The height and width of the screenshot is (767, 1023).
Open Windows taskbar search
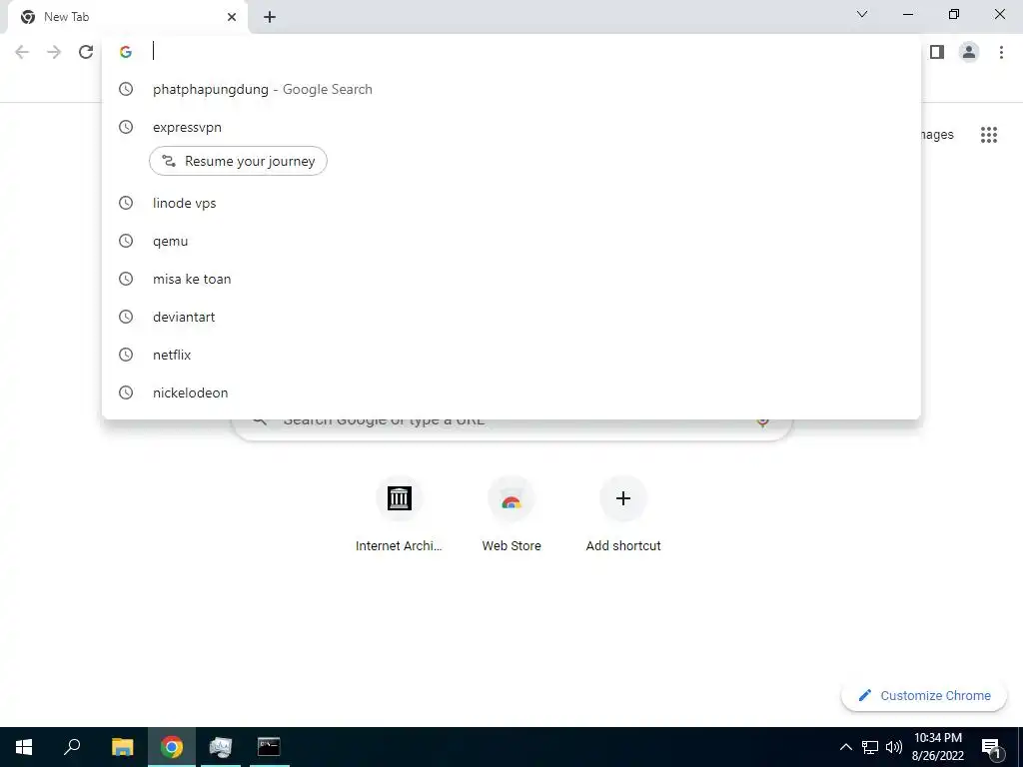click(72, 747)
